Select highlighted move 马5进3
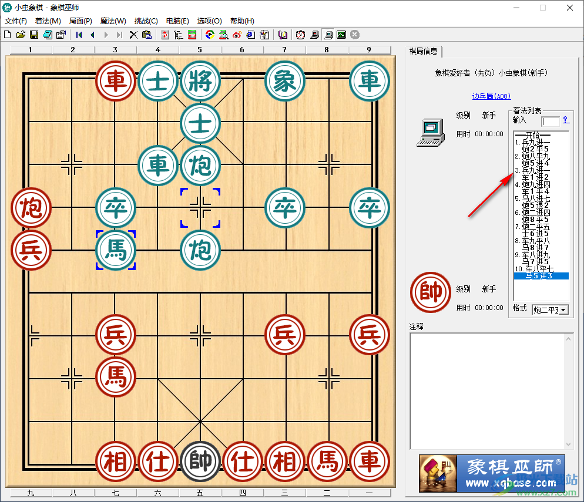584x502 pixels. point(541,276)
